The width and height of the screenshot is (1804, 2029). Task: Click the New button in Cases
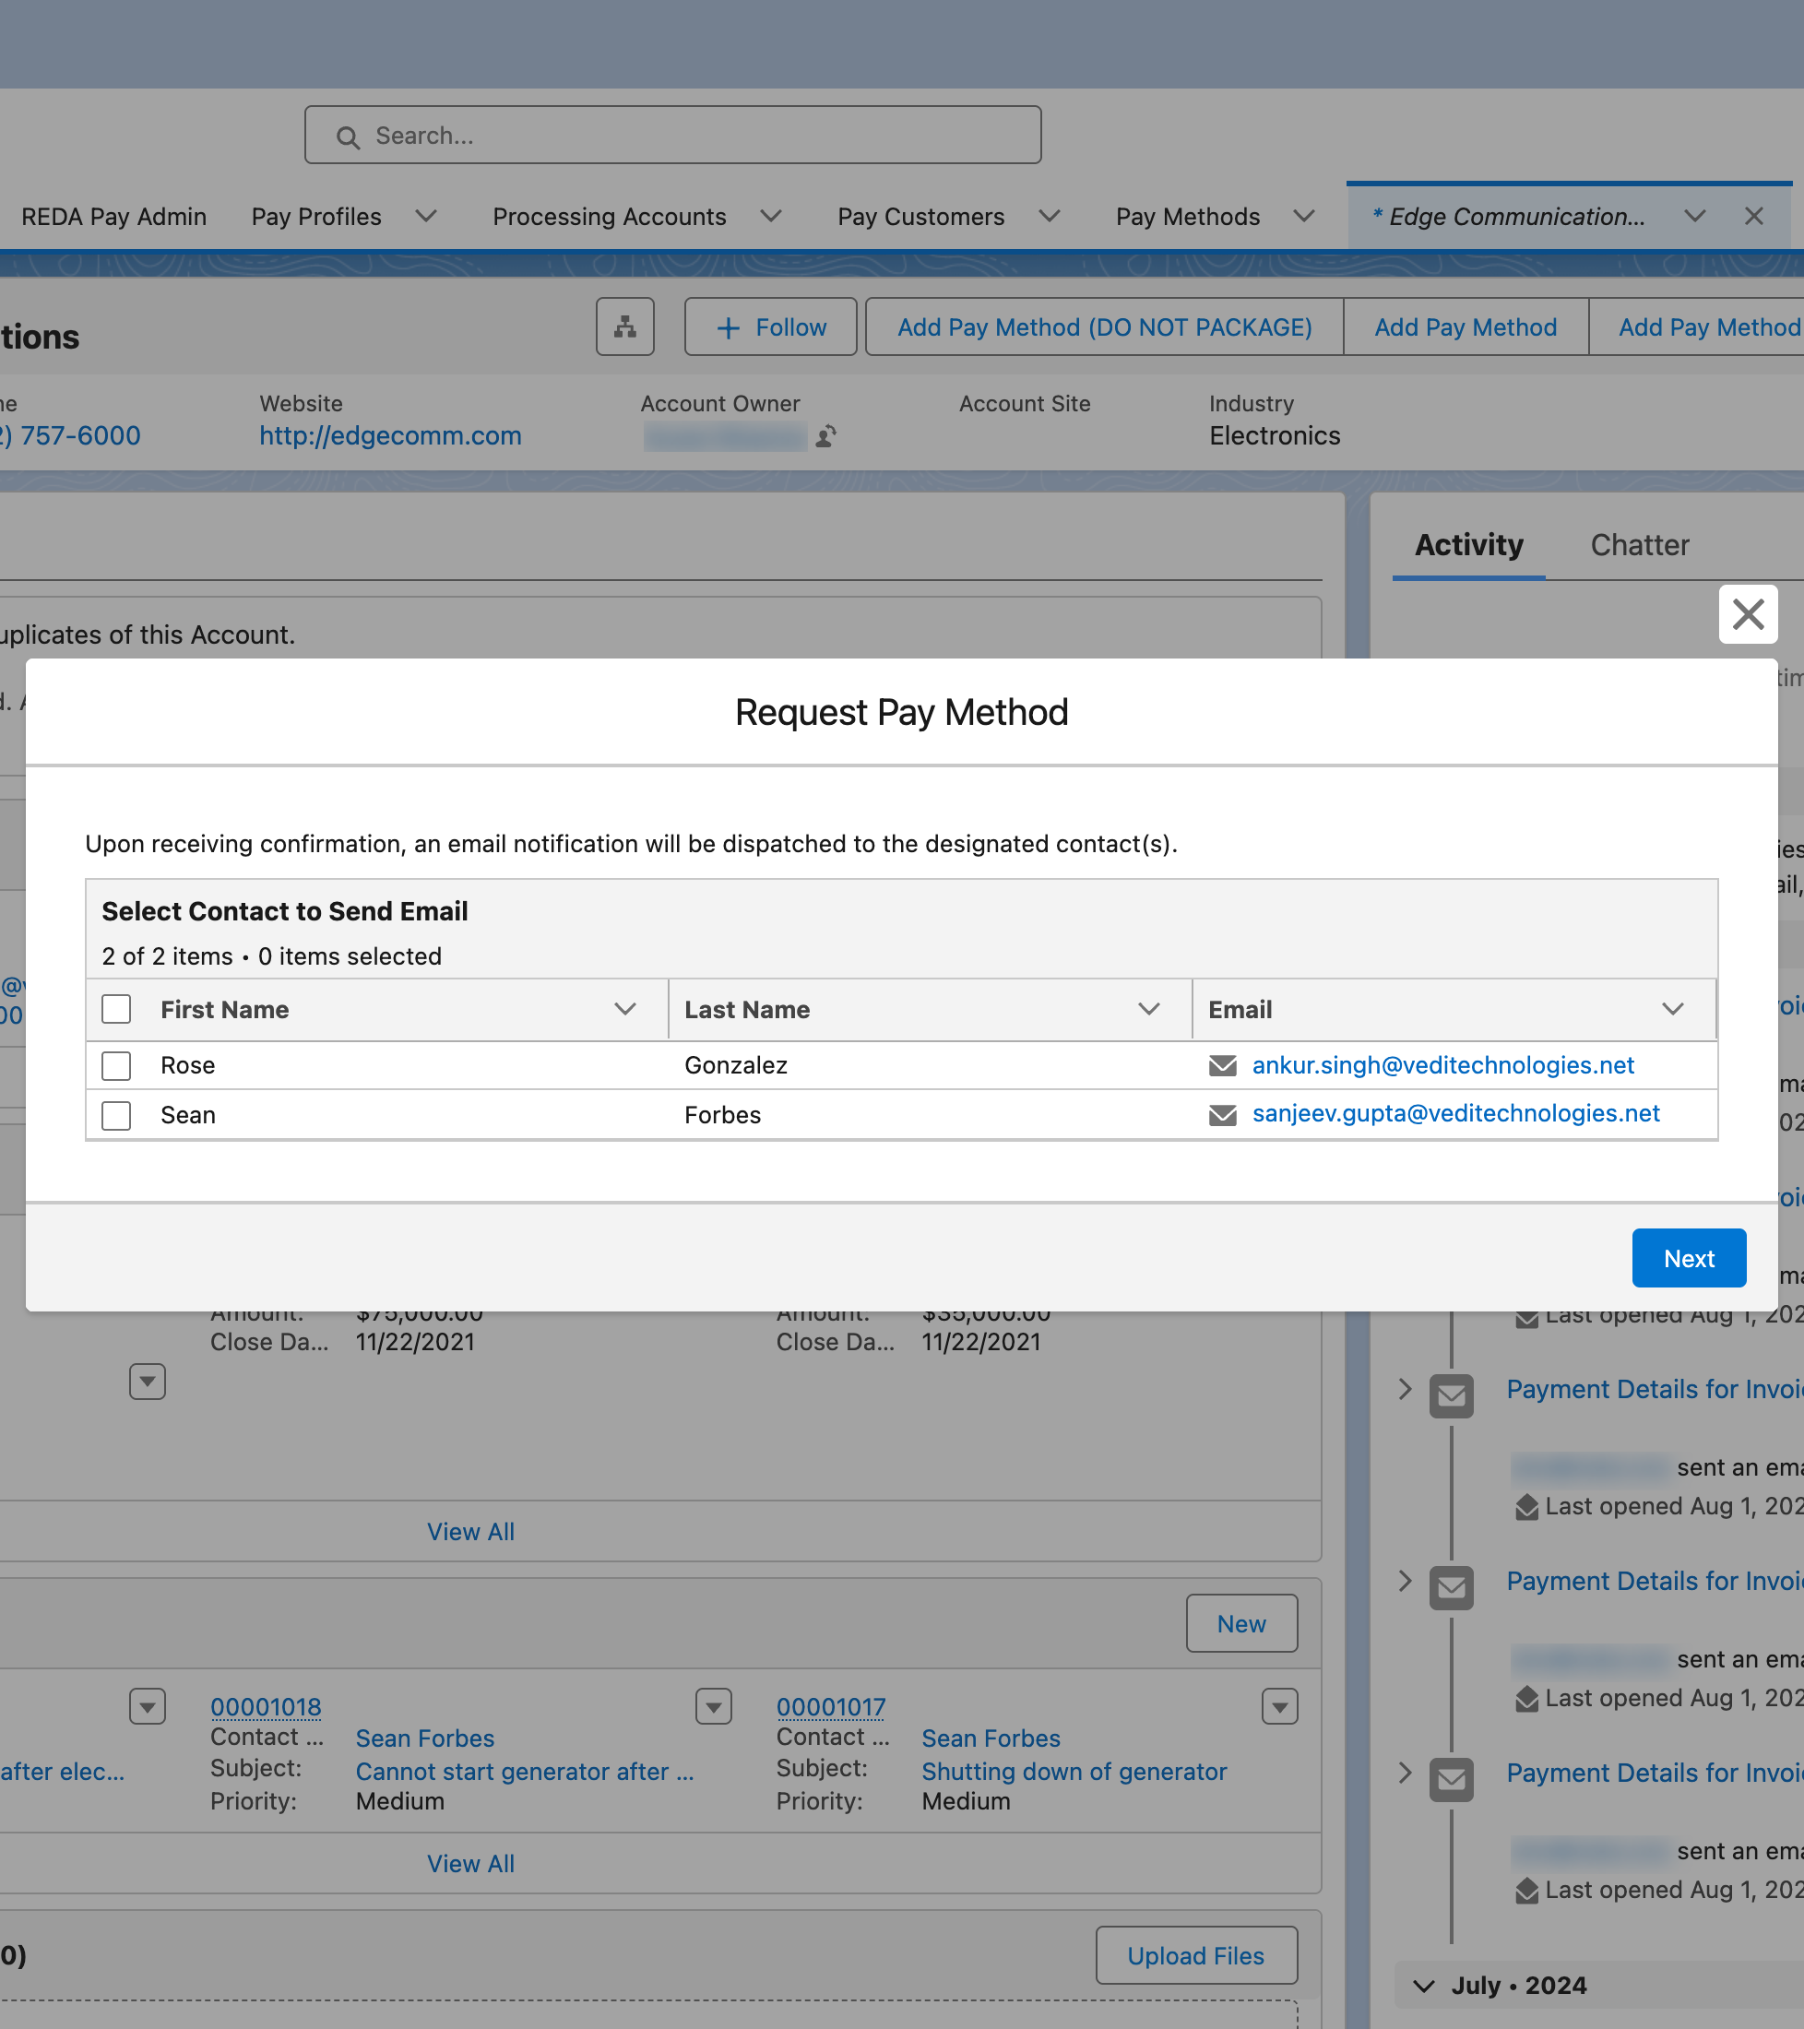pyautogui.click(x=1241, y=1623)
